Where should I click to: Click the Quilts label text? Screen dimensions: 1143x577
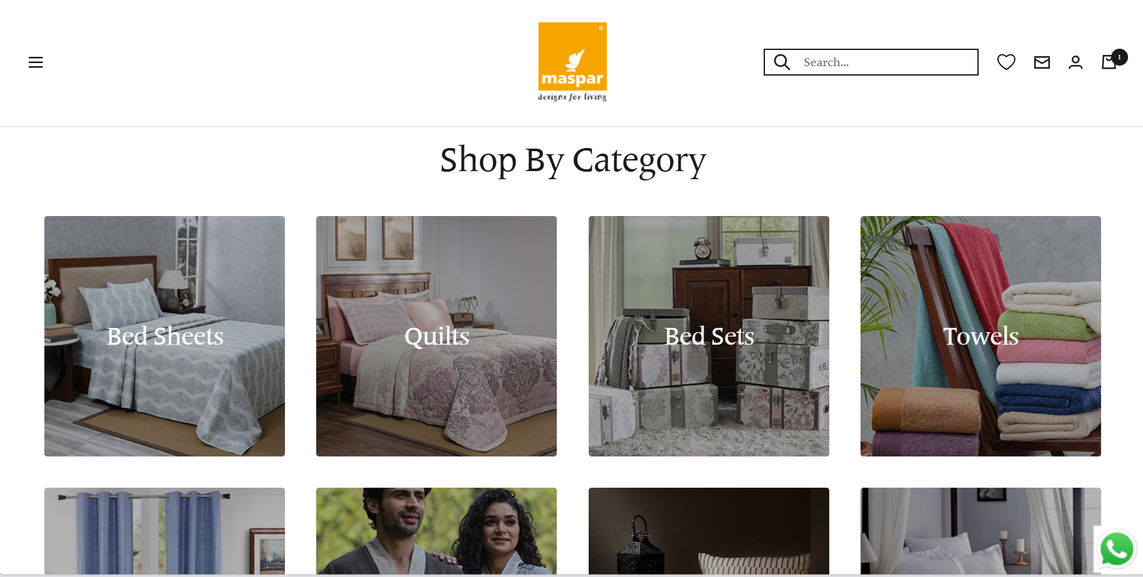pyautogui.click(x=437, y=337)
